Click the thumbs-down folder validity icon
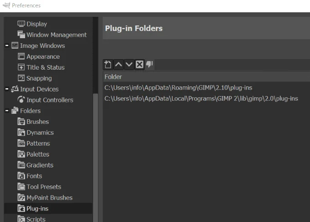 (150, 64)
